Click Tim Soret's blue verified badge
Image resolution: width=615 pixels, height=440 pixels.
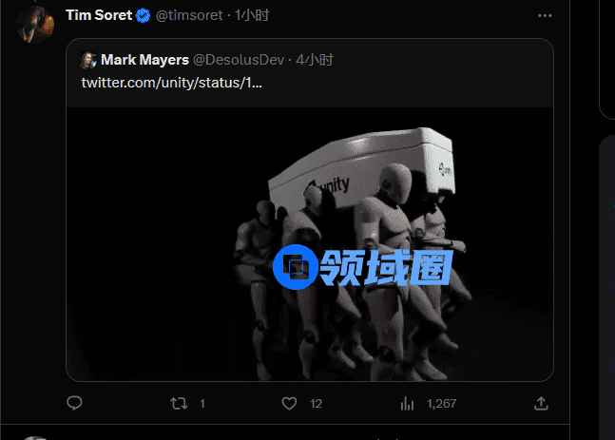pos(143,16)
